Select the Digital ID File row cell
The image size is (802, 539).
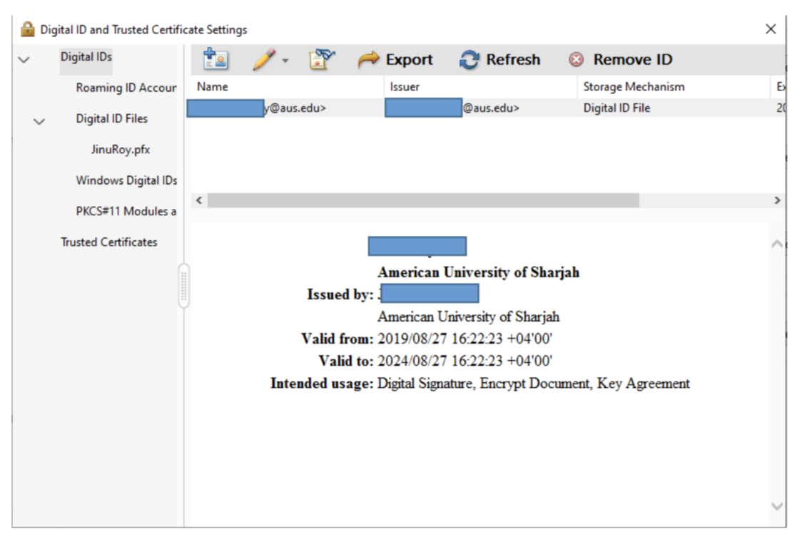[x=617, y=108]
